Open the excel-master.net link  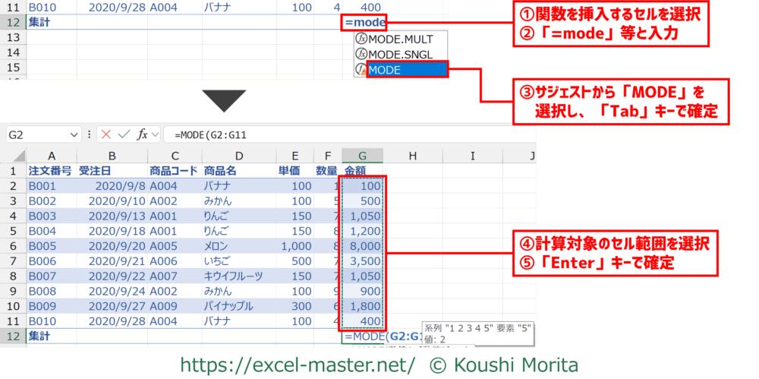pos(298,365)
